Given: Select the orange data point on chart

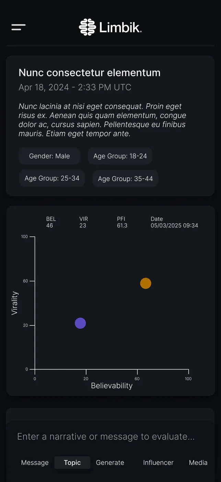Looking at the screenshot, I should point(146,283).
